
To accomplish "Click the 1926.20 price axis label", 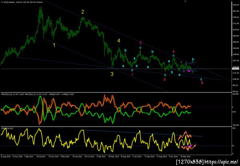I will click(x=236, y=5).
